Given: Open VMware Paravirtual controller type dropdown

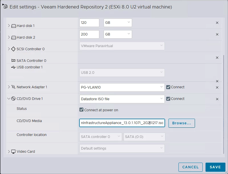Looking at the screenshot, I should [122, 46].
